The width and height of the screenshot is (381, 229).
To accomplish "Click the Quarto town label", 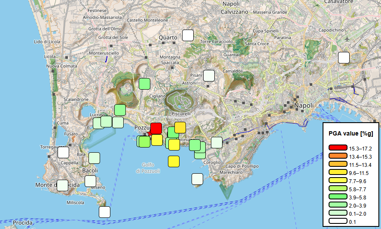I will [x=168, y=38].
